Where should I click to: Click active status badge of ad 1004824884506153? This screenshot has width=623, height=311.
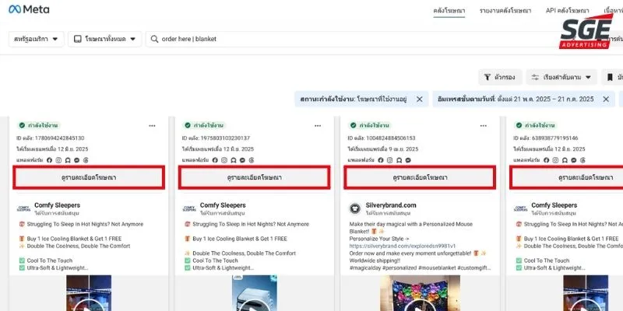371,125
